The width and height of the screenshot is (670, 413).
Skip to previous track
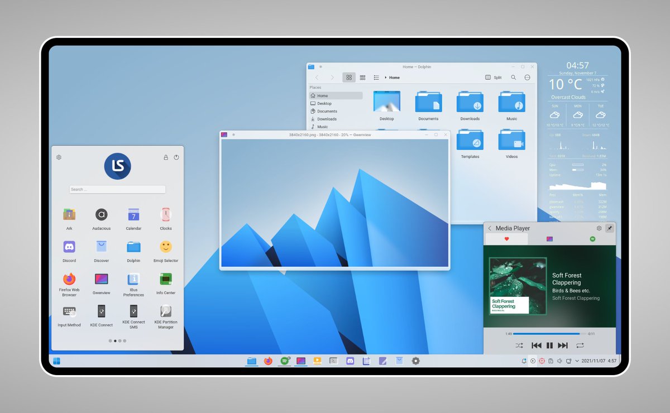coord(537,346)
